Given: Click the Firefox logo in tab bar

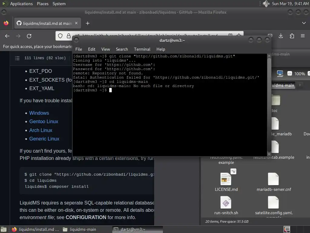Looking at the screenshot, I should tap(6, 23).
